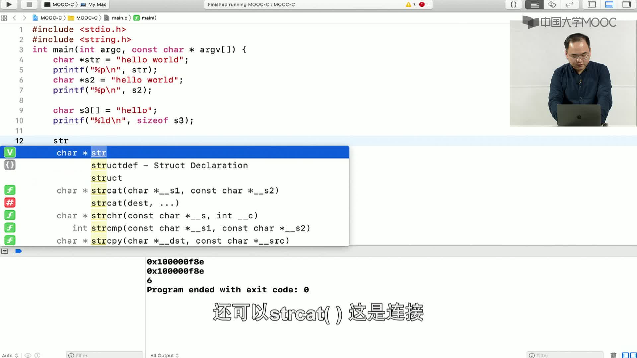This screenshot has width=637, height=358.
Task: Select the strcpy function completion
Action: (175, 241)
